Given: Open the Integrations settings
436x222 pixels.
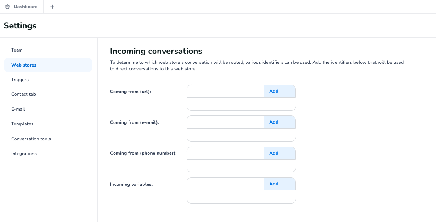Looking at the screenshot, I should [x=24, y=153].
